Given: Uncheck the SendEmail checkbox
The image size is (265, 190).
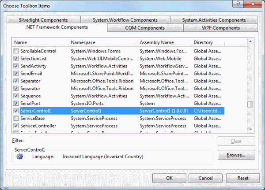Looking at the screenshot, I should point(16,74).
